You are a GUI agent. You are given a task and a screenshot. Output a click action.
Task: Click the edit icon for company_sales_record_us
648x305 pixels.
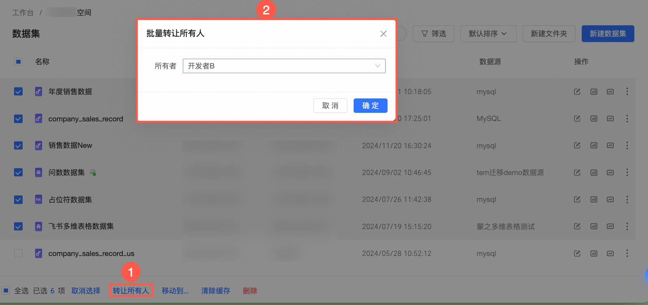pos(577,253)
